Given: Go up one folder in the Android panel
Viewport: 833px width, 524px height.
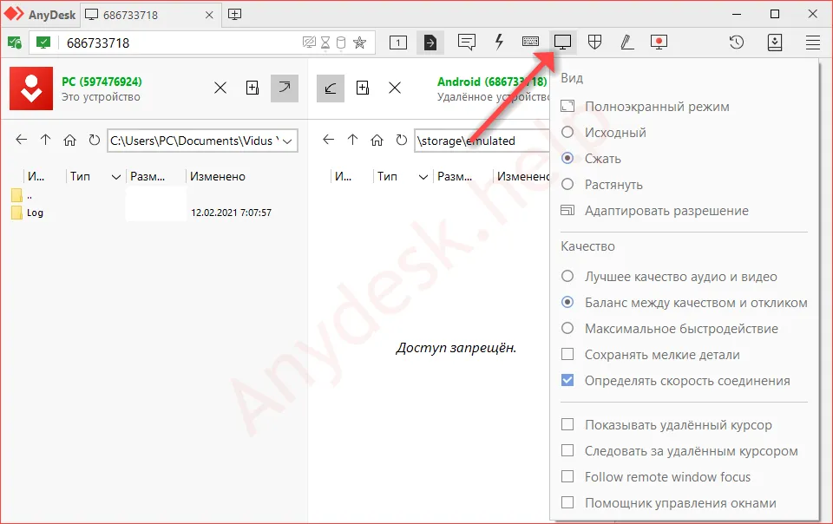Looking at the screenshot, I should click(353, 141).
